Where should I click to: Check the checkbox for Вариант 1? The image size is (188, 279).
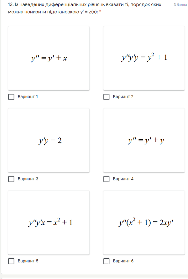pyautogui.click(x=11, y=97)
